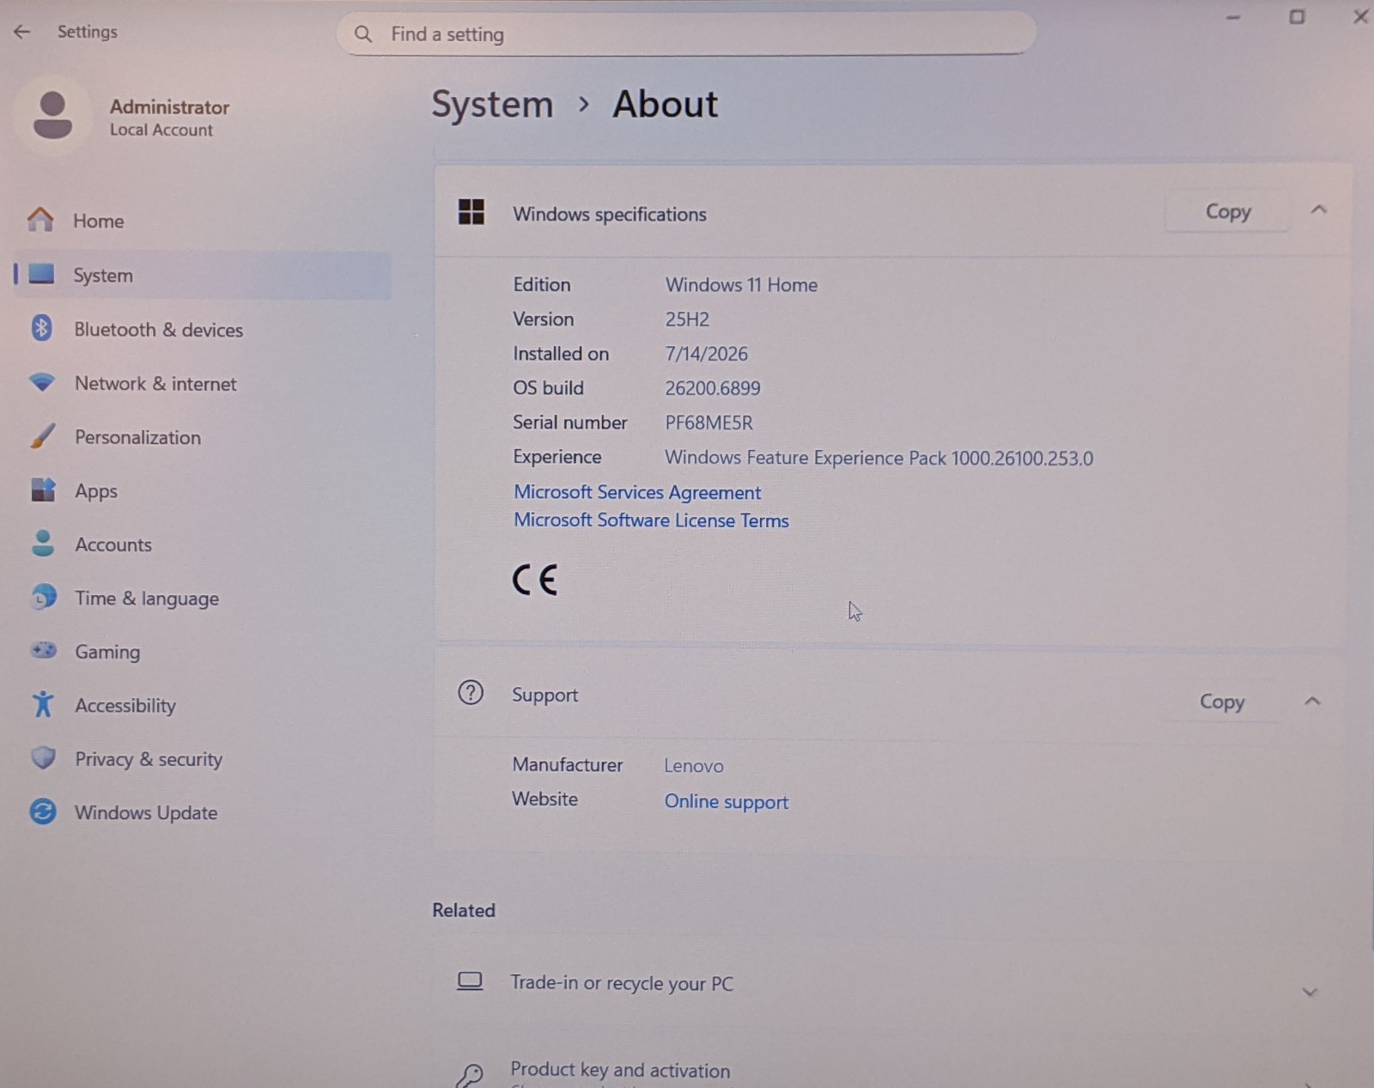This screenshot has height=1088, width=1374.
Task: Click the key icon beside Product key
Action: click(x=471, y=1074)
